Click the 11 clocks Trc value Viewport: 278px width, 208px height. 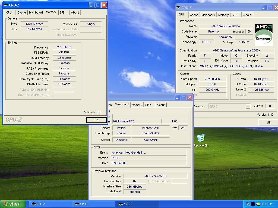[64, 79]
